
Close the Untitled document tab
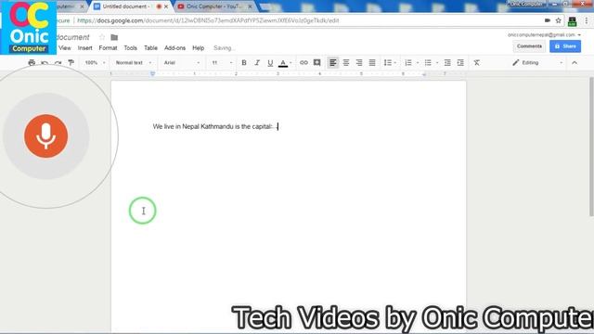click(166, 6)
